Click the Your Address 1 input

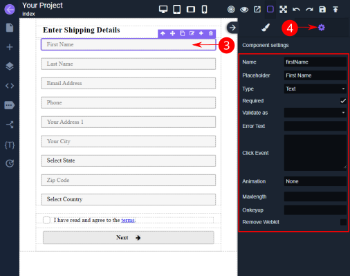128,122
